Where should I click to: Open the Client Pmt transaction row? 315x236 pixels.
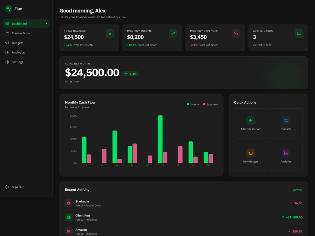pyautogui.click(x=184, y=217)
